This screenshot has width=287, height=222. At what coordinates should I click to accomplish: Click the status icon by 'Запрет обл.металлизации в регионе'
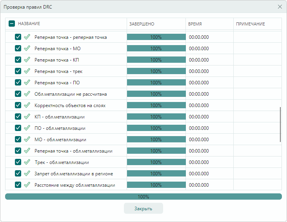point(27,173)
